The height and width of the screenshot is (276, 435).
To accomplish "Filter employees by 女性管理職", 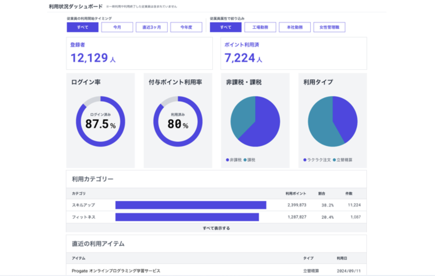I will [329, 27].
